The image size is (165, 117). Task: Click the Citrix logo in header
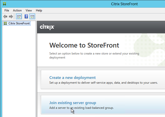point(47,27)
